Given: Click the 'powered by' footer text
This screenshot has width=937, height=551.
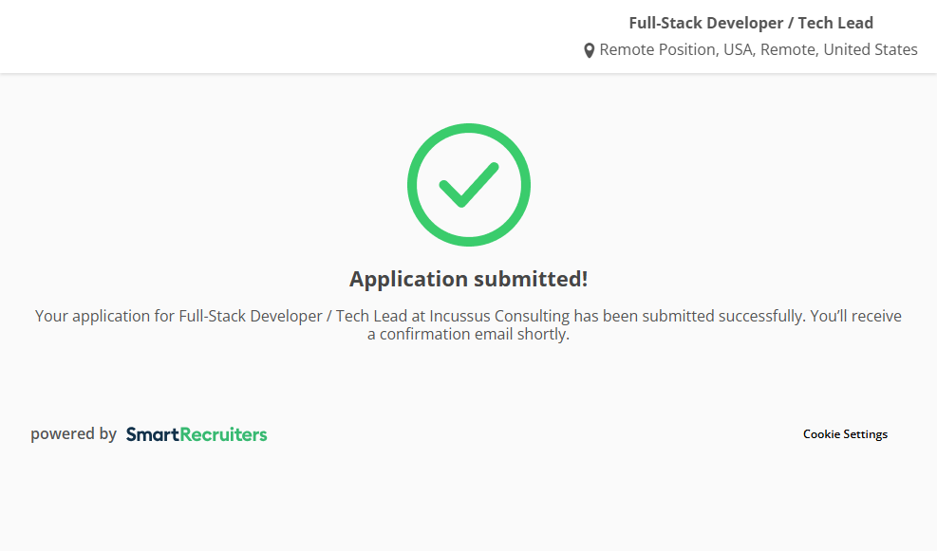Looking at the screenshot, I should tap(73, 434).
